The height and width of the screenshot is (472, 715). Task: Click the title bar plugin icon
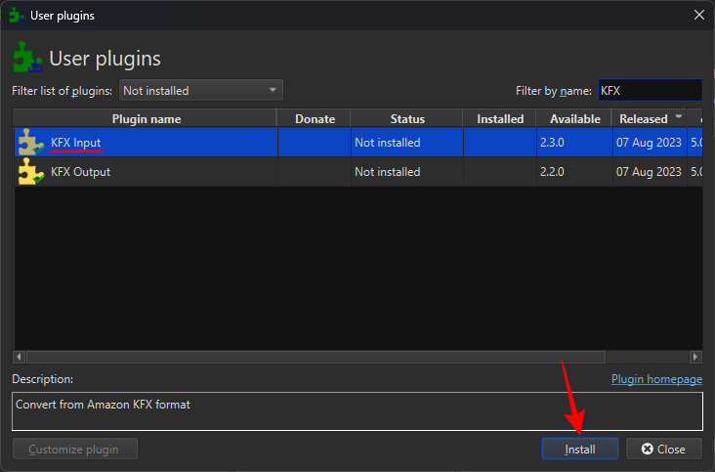click(x=17, y=16)
